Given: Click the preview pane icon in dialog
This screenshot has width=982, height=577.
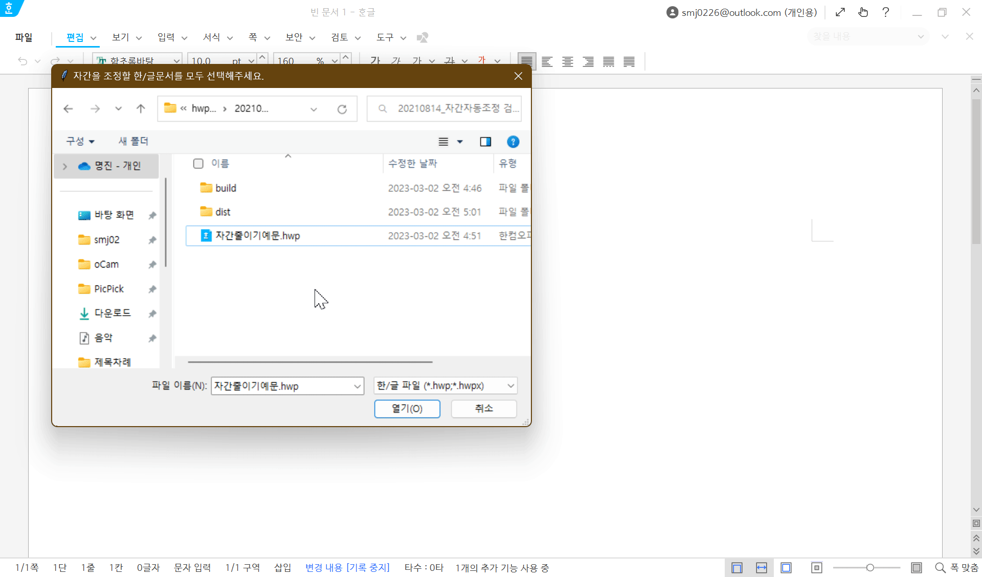Looking at the screenshot, I should [x=485, y=142].
